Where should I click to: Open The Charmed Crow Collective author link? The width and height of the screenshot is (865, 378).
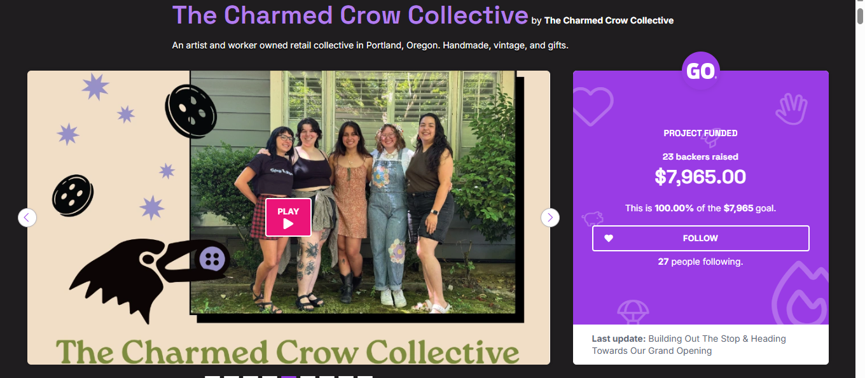point(609,20)
